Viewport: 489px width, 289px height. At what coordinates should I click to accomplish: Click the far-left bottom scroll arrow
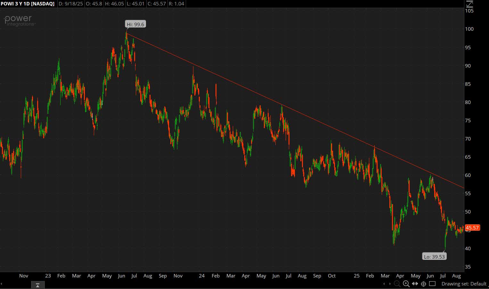point(1,284)
